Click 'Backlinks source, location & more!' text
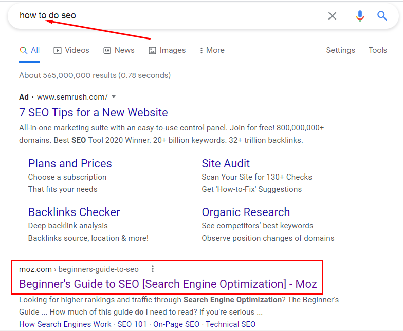This screenshot has width=403, height=331. (x=88, y=238)
